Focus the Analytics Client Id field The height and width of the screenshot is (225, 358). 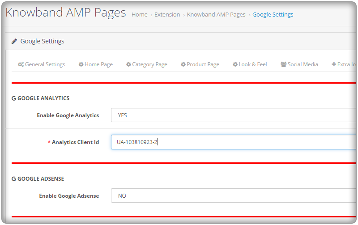pyautogui.click(x=233, y=142)
